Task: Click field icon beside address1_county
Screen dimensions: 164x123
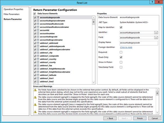Action: pos(38,62)
